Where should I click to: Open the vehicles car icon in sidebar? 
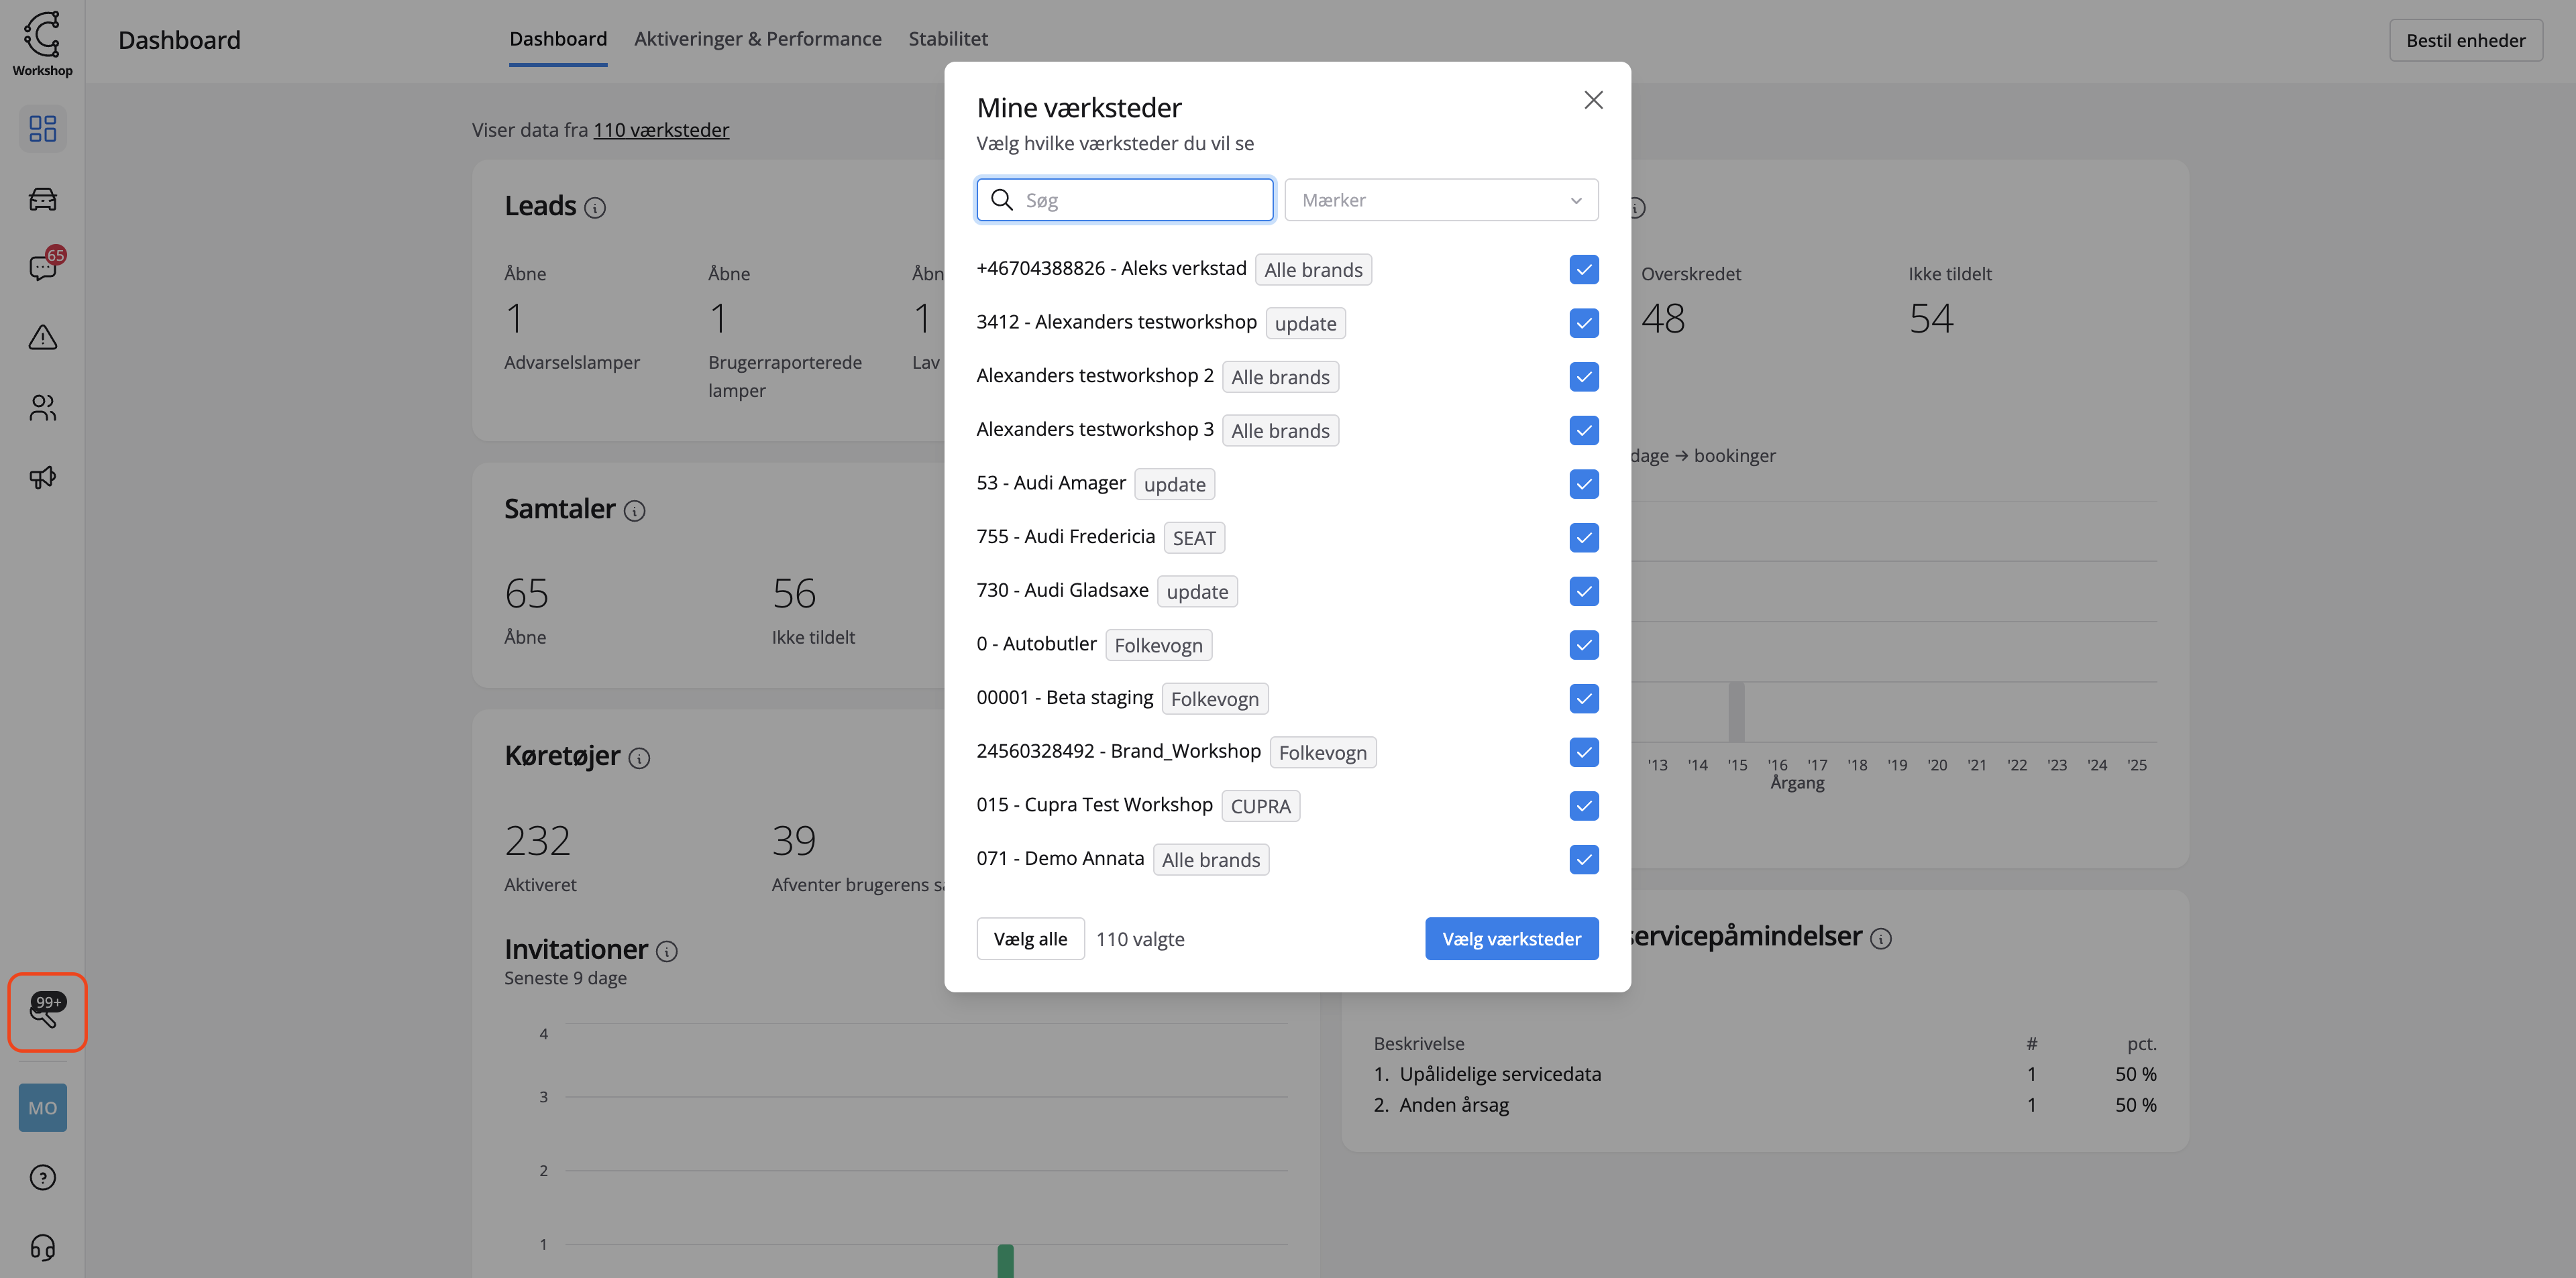pyautogui.click(x=42, y=199)
